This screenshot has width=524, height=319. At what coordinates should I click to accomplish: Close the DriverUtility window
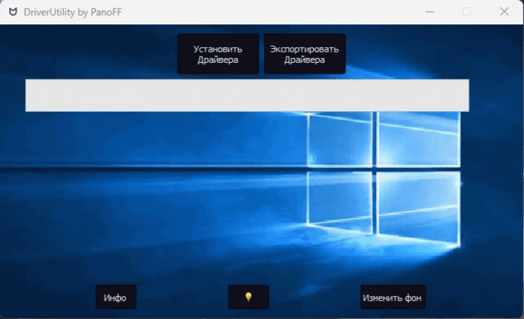(x=504, y=12)
